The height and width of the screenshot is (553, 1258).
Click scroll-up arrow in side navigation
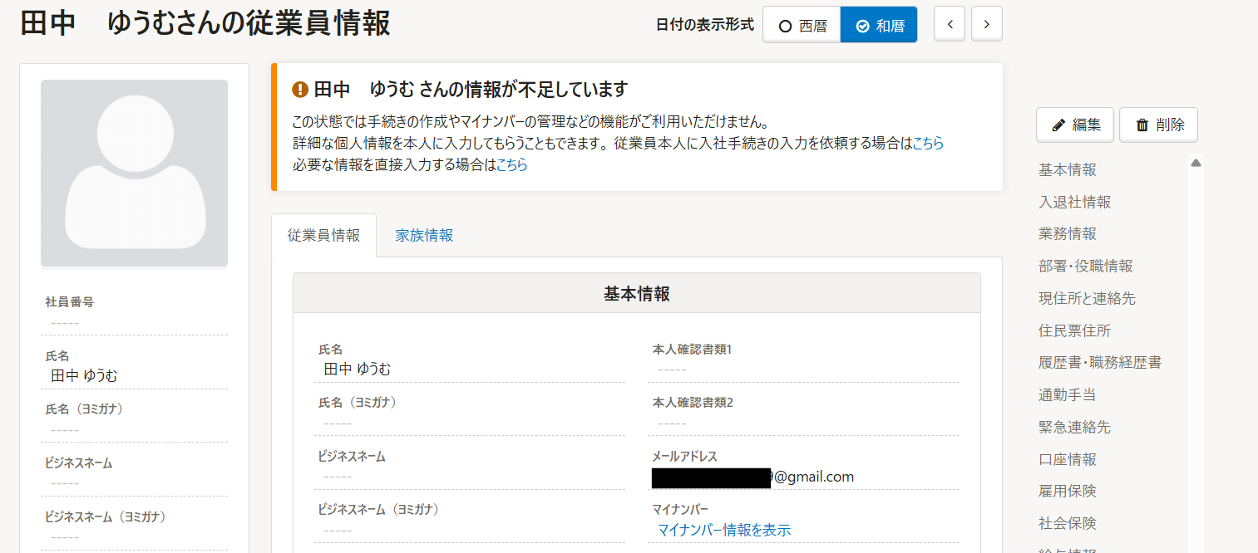point(1196,163)
